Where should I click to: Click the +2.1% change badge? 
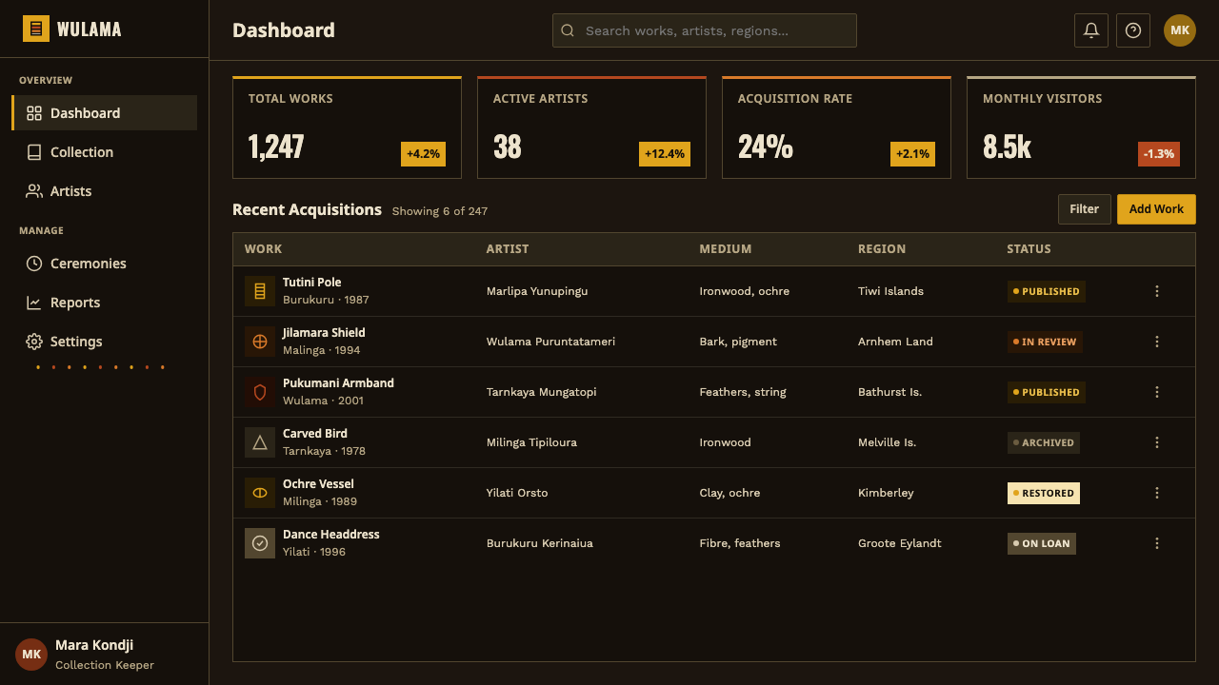coord(912,154)
